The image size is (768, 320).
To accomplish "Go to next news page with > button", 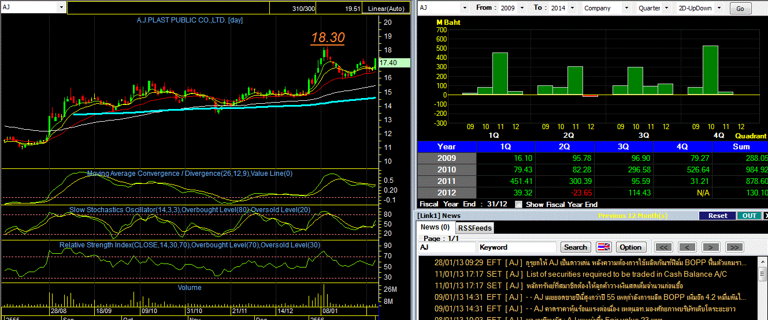I will pyautogui.click(x=710, y=247).
